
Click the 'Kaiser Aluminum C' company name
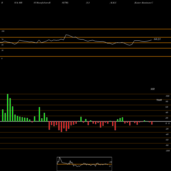point(144,3)
